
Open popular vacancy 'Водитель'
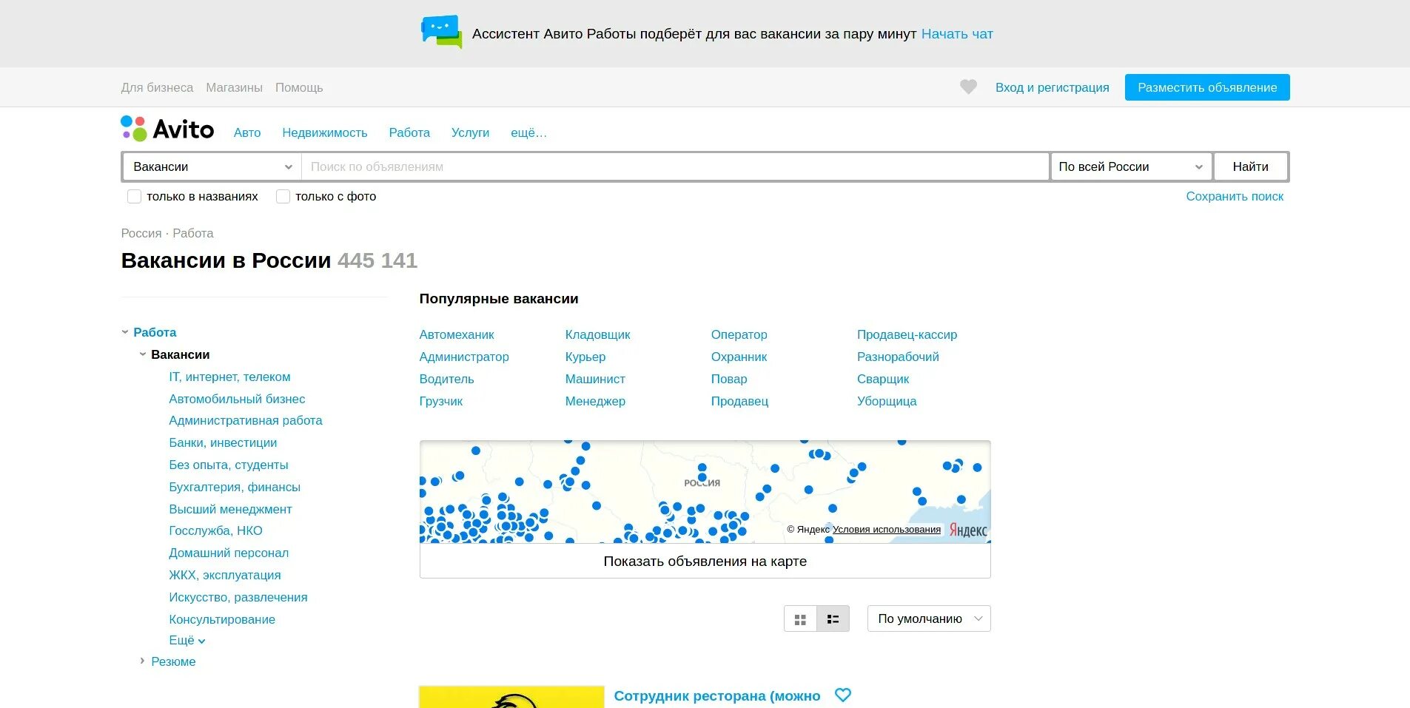(x=446, y=380)
